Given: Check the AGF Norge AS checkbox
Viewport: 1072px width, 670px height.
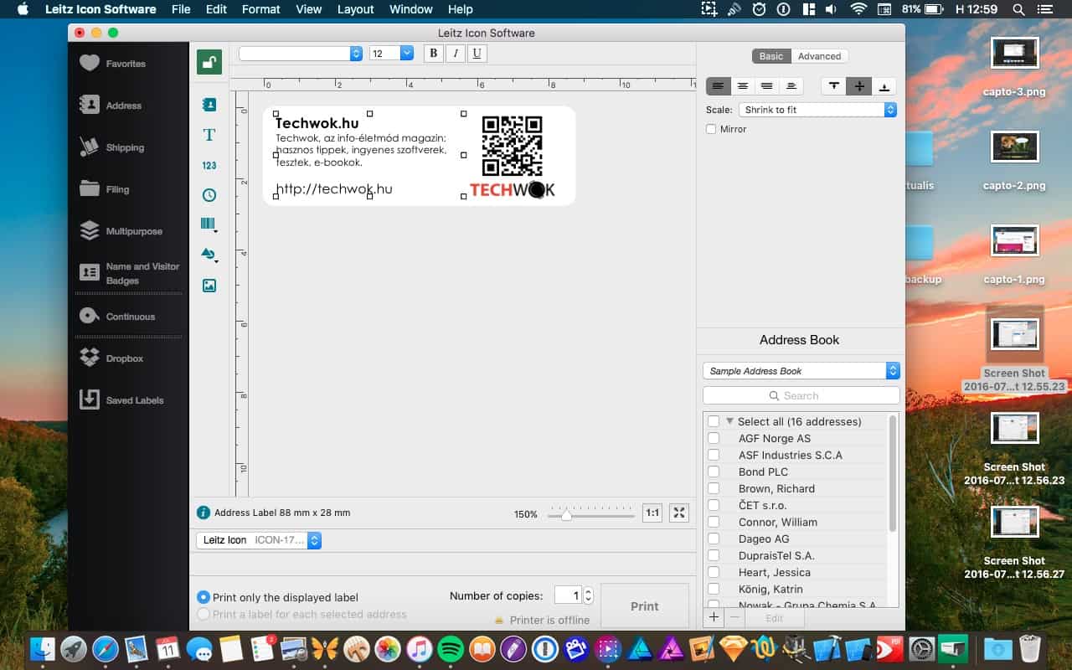Looking at the screenshot, I should click(714, 438).
